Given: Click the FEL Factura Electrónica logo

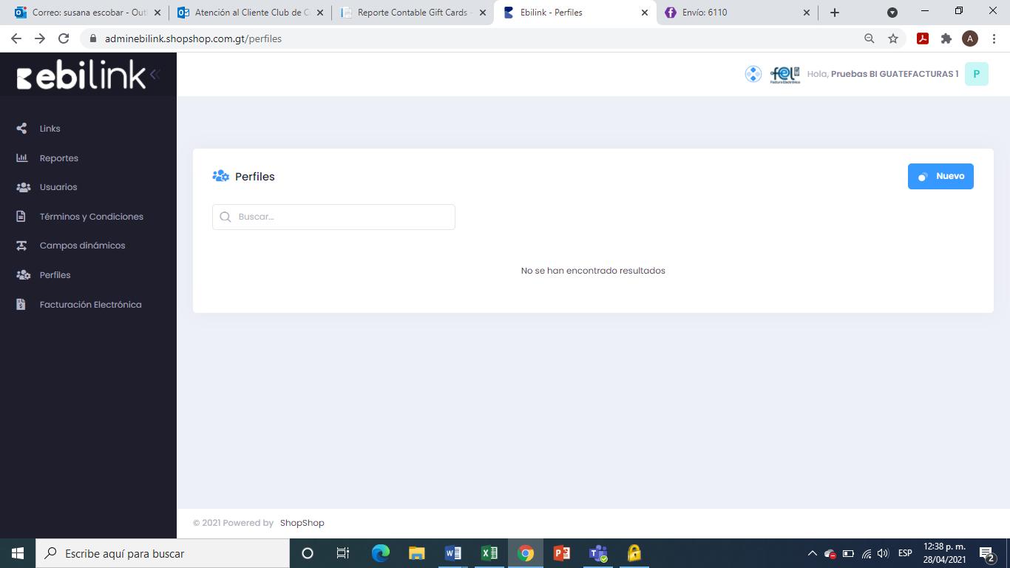Looking at the screenshot, I should click(x=785, y=74).
